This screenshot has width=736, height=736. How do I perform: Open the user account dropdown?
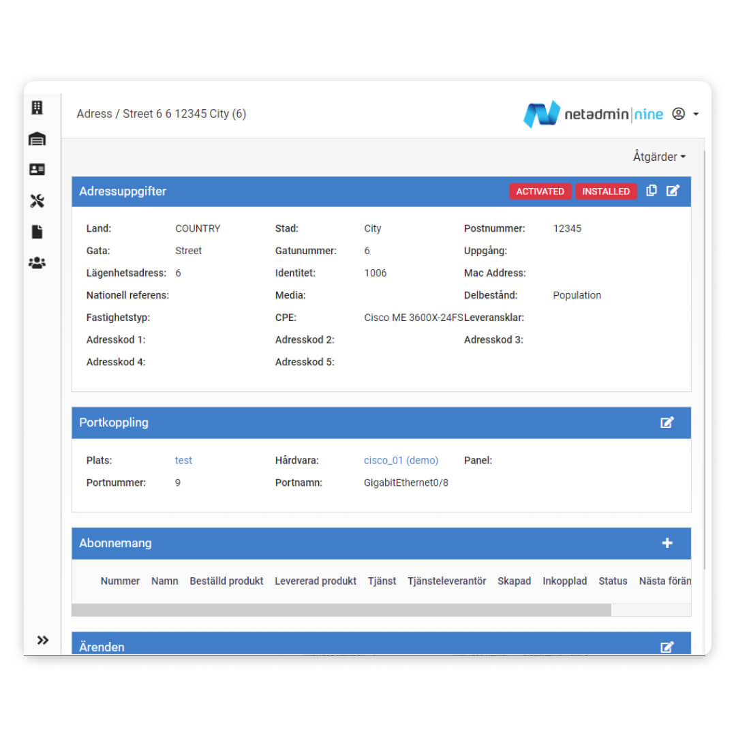(x=685, y=114)
